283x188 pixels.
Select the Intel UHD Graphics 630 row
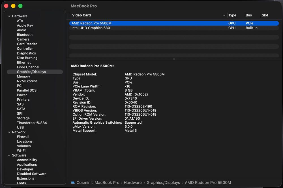click(x=91, y=28)
